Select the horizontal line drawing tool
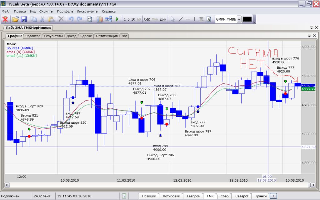 [x=187, y=19]
